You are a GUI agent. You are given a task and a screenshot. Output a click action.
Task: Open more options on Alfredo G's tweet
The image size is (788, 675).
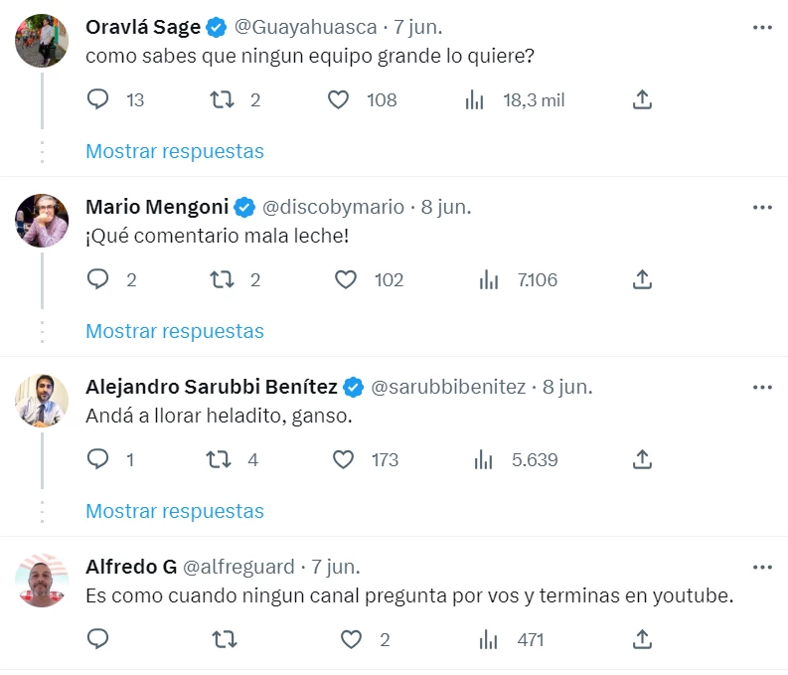pyautogui.click(x=762, y=567)
